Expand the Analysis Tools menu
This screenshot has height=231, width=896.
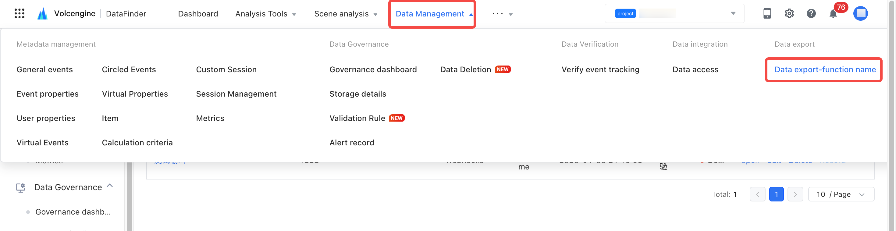pos(265,14)
